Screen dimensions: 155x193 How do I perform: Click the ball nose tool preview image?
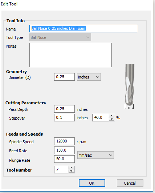click(x=130, y=87)
